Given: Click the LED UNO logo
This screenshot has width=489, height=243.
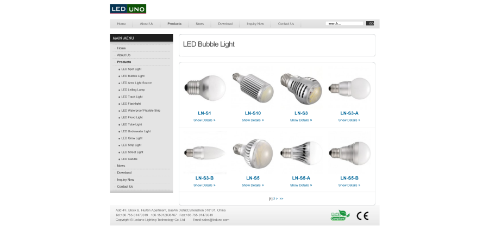Looking at the screenshot, I should (x=128, y=9).
